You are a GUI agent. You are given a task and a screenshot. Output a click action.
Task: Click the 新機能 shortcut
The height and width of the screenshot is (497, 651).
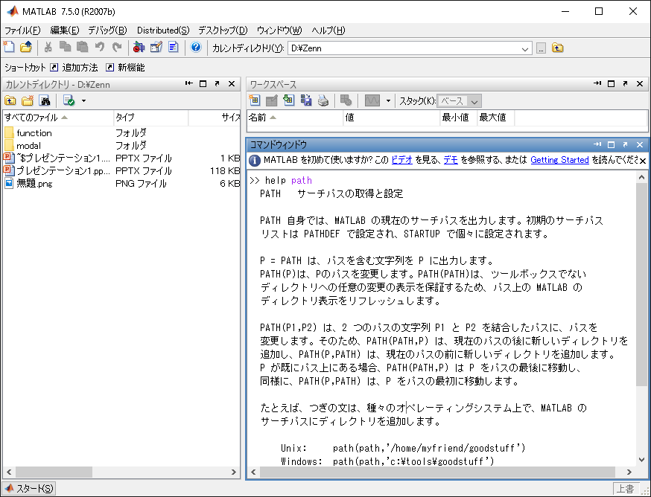125,67
